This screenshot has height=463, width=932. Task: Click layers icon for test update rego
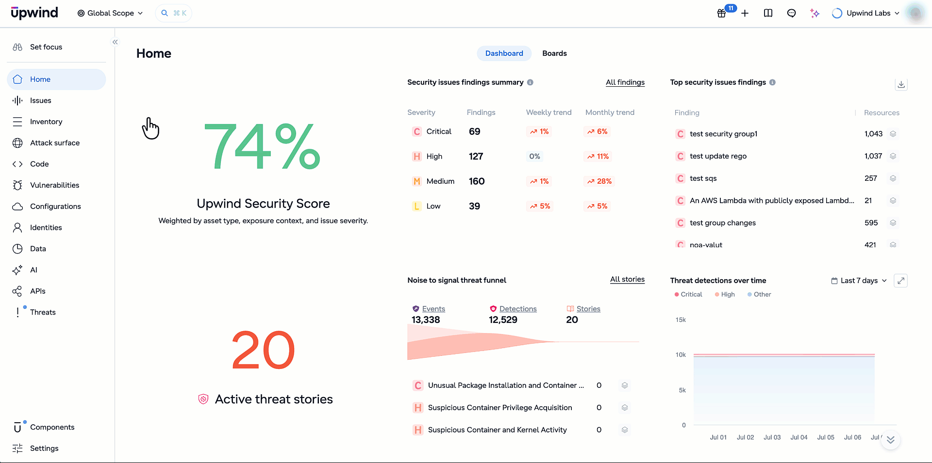(x=893, y=156)
